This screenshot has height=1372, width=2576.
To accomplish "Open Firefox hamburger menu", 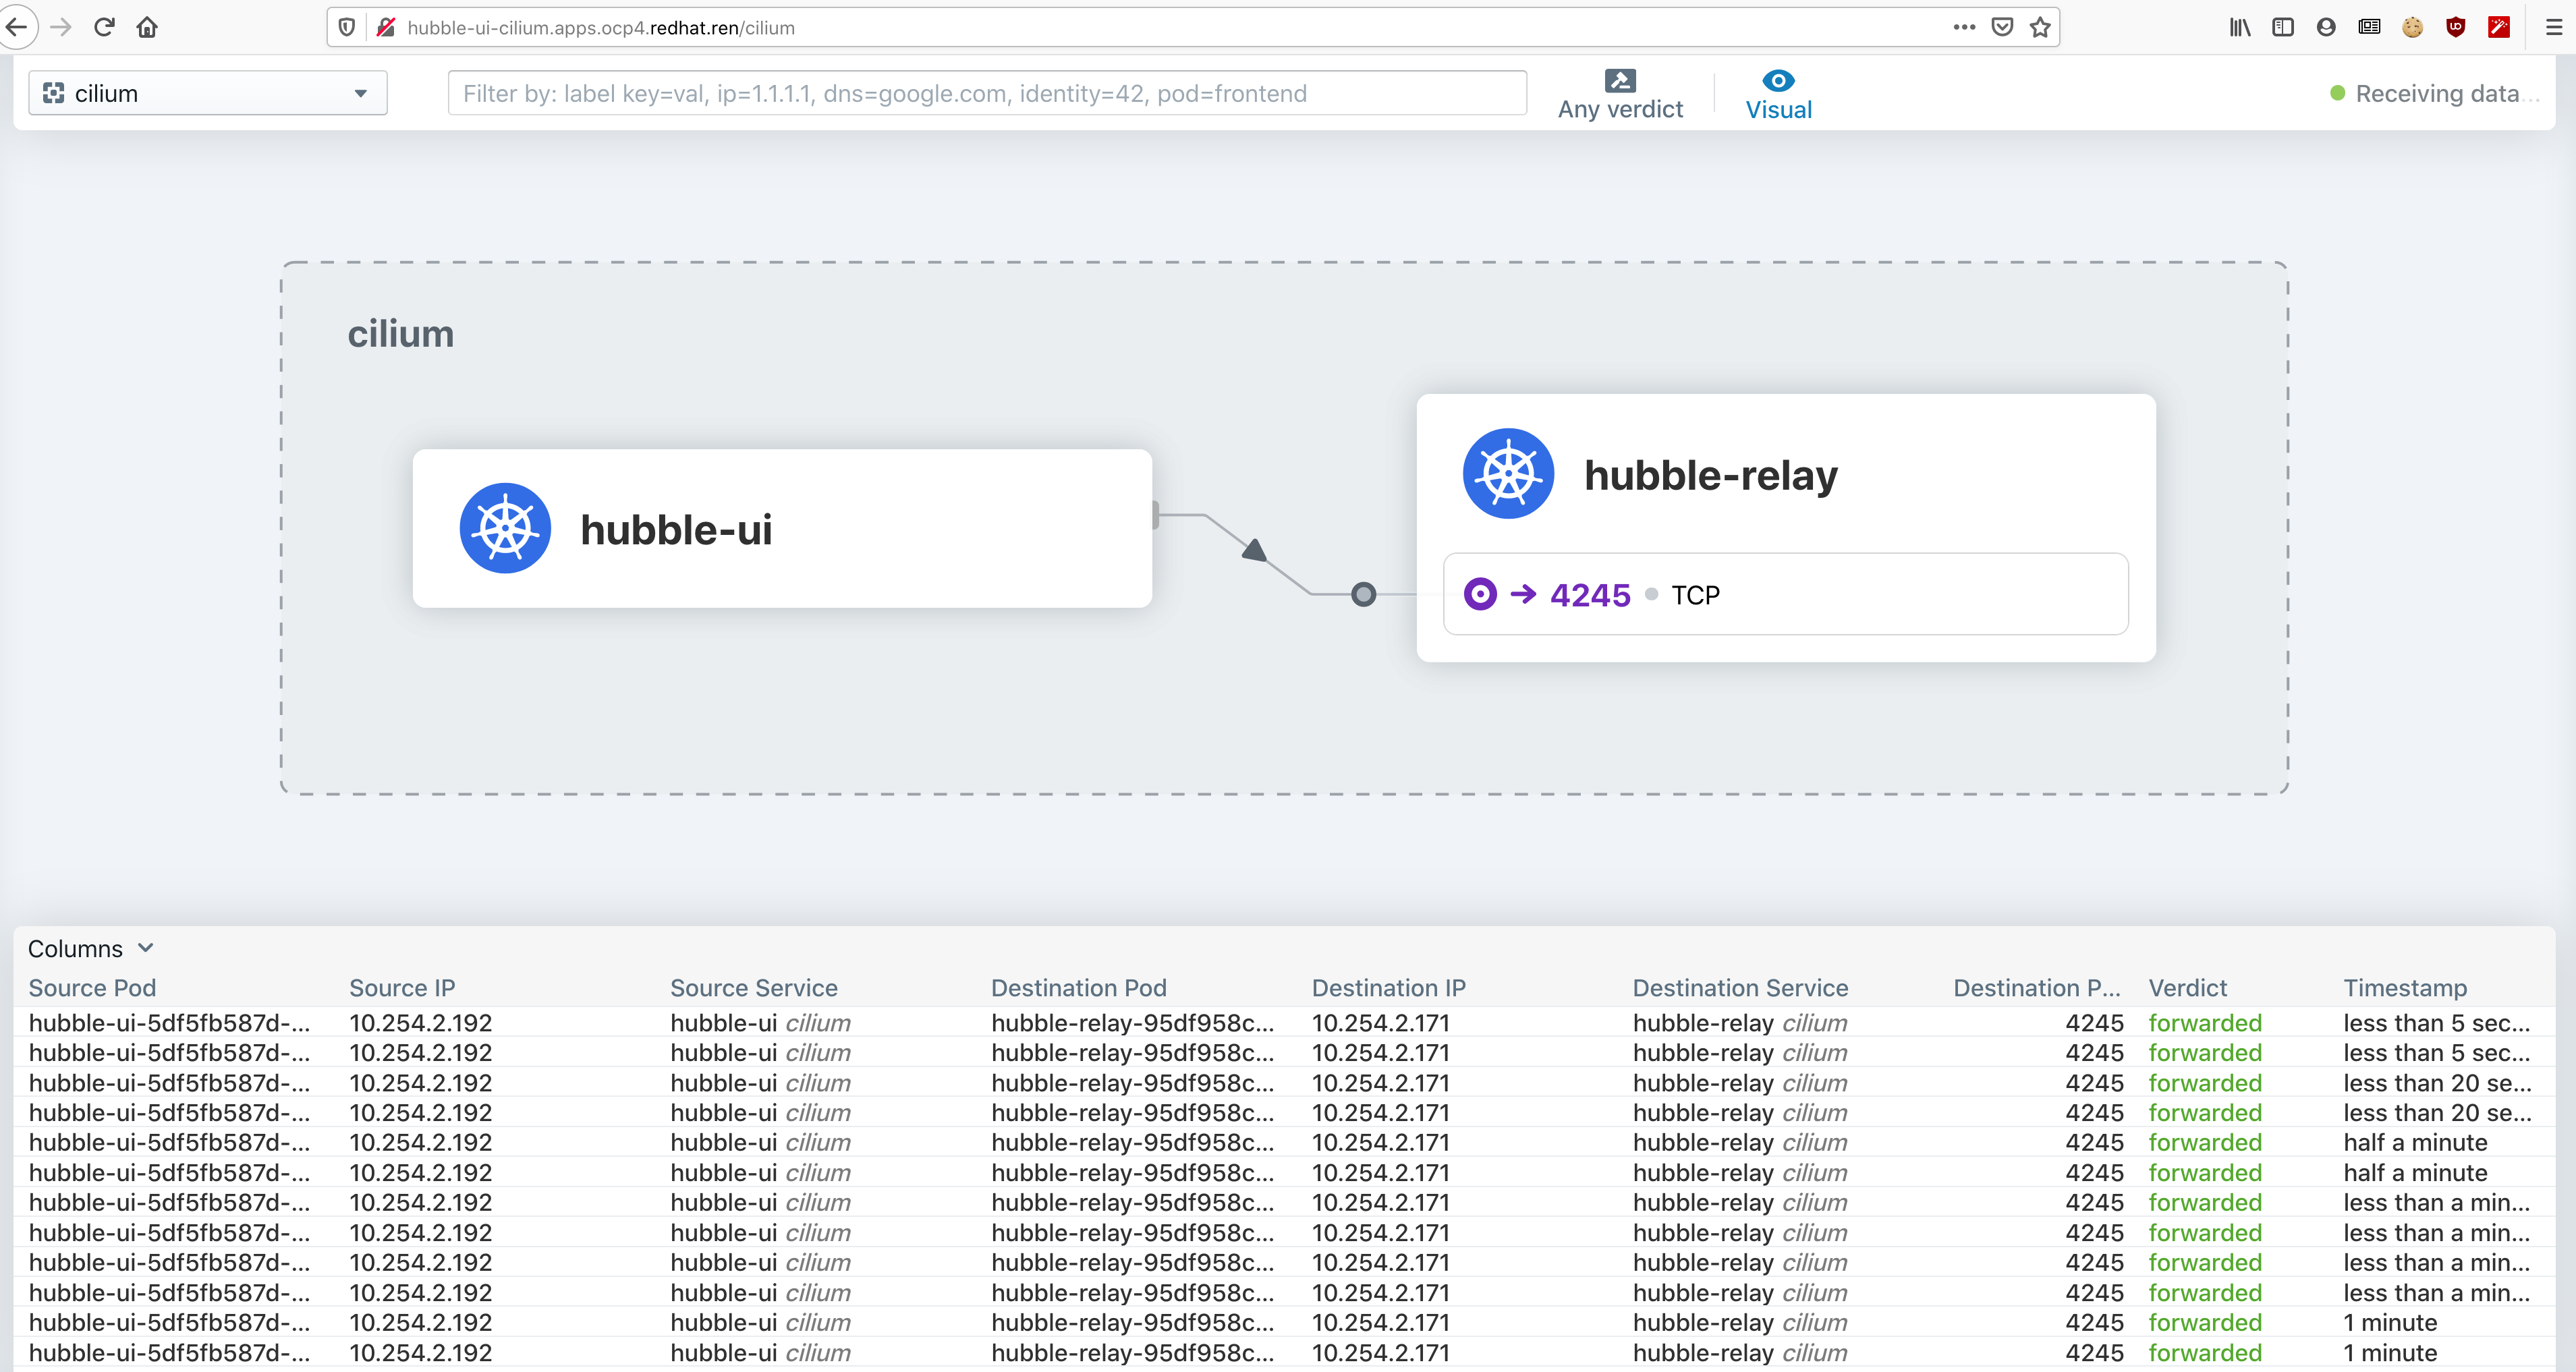I will [x=2553, y=27].
